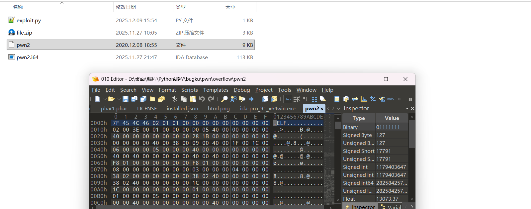Click the Binary value 01111111
This screenshot has height=209, width=531.
(388, 127)
